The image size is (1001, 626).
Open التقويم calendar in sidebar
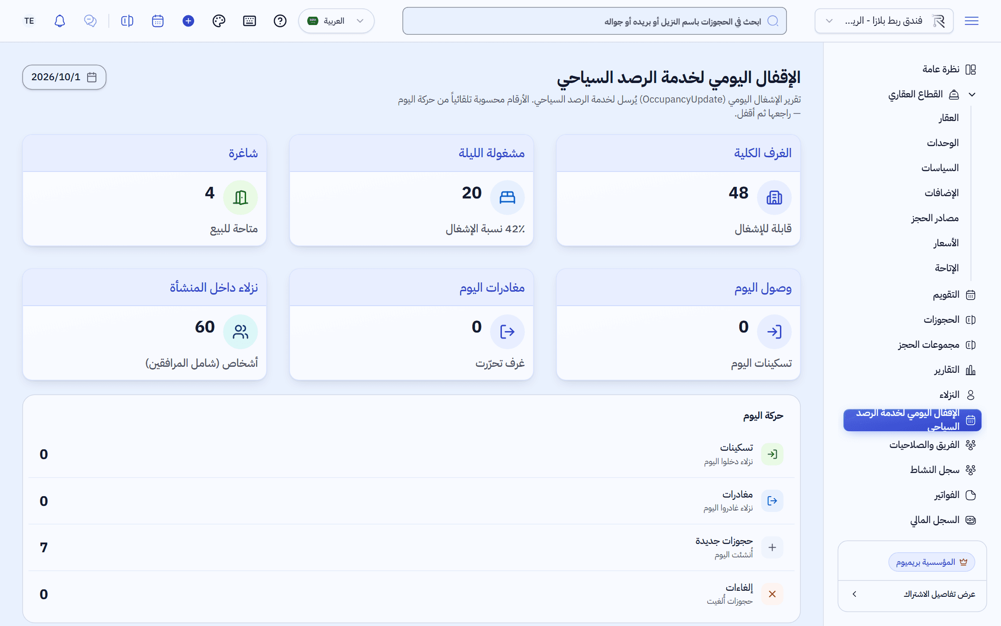click(x=954, y=295)
